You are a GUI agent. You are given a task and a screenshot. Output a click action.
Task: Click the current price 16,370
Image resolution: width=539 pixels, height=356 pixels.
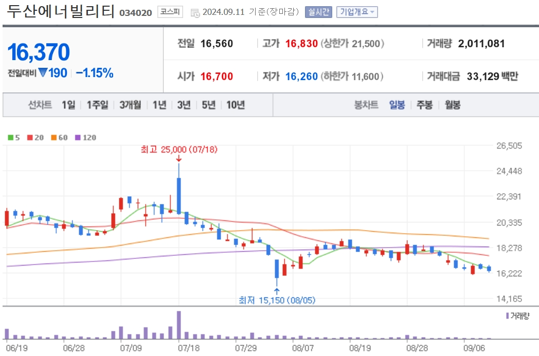tap(39, 52)
